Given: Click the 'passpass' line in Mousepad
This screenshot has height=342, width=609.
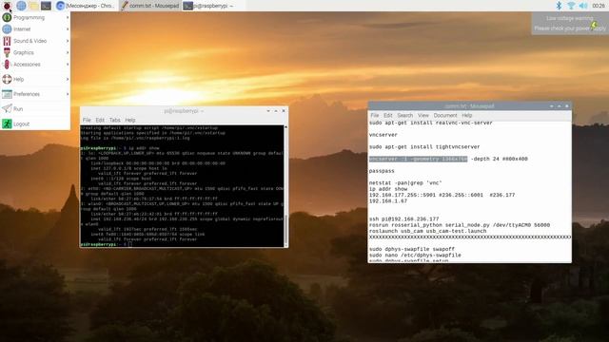Looking at the screenshot, I should tap(382, 171).
